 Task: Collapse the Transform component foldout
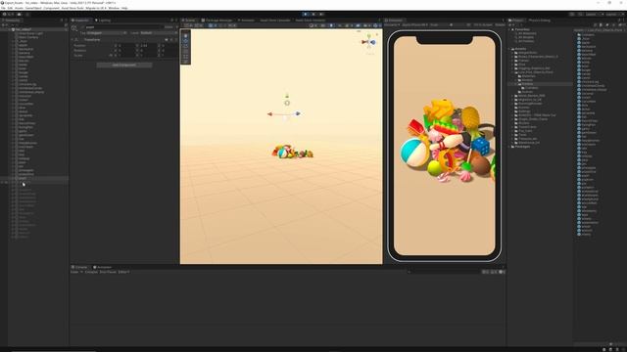72,40
